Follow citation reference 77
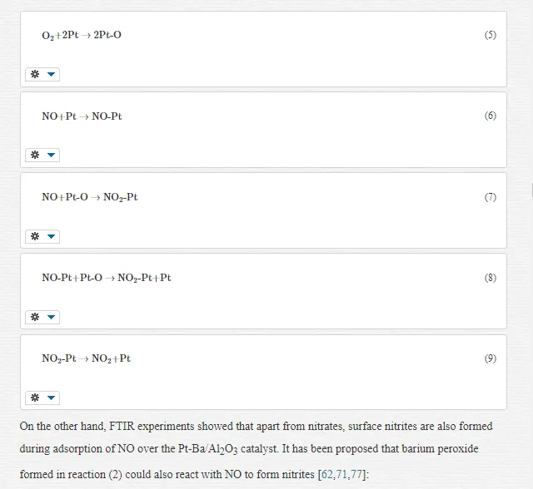 click(x=356, y=474)
